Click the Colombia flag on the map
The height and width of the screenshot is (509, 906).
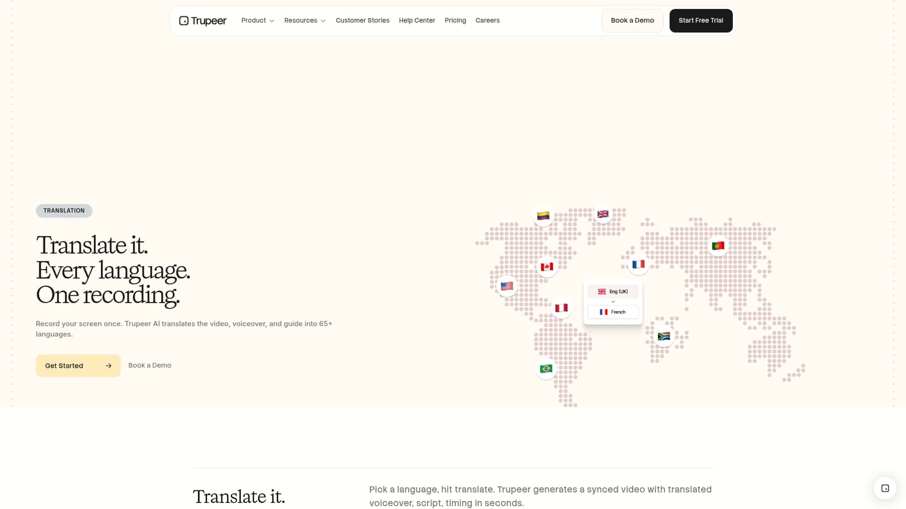click(544, 215)
